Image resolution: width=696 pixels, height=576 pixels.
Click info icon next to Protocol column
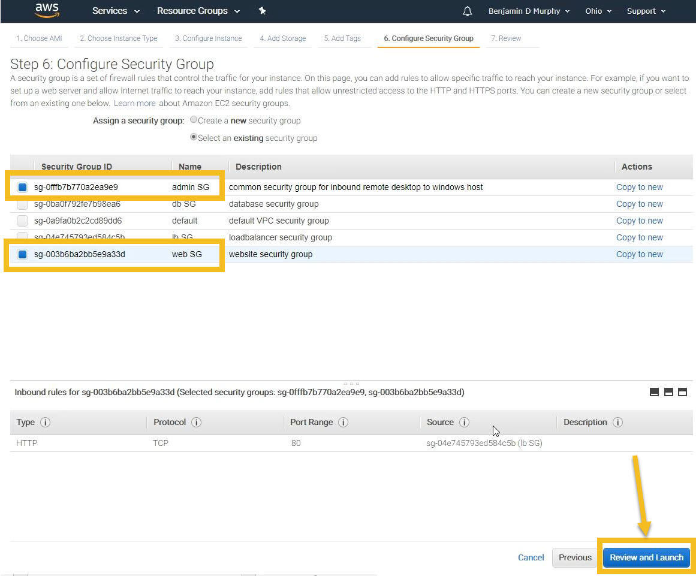point(196,422)
